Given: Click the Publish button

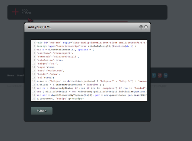Looking at the screenshot, I should [x=41, y=111].
